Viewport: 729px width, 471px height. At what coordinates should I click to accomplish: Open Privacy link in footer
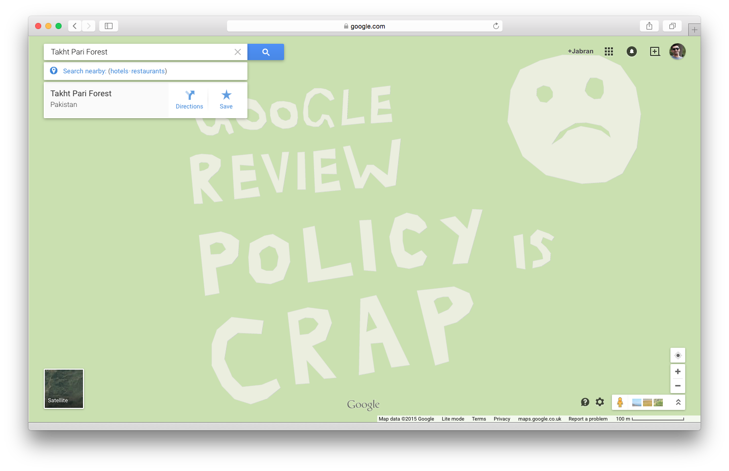click(x=502, y=419)
